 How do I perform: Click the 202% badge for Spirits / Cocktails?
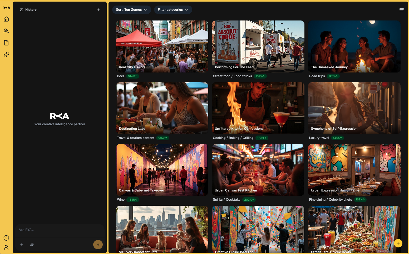point(249,200)
